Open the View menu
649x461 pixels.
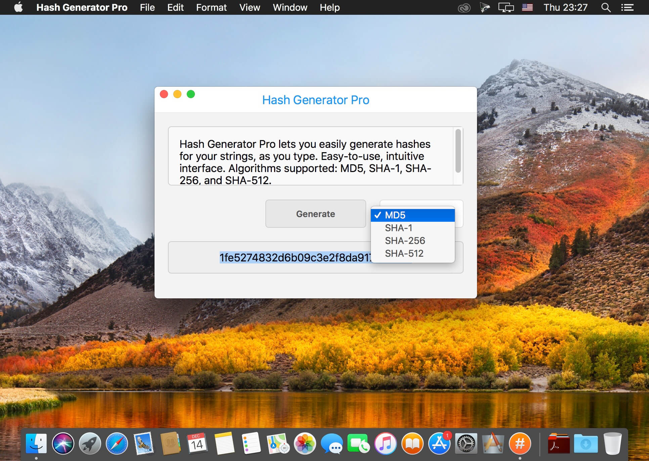click(250, 7)
